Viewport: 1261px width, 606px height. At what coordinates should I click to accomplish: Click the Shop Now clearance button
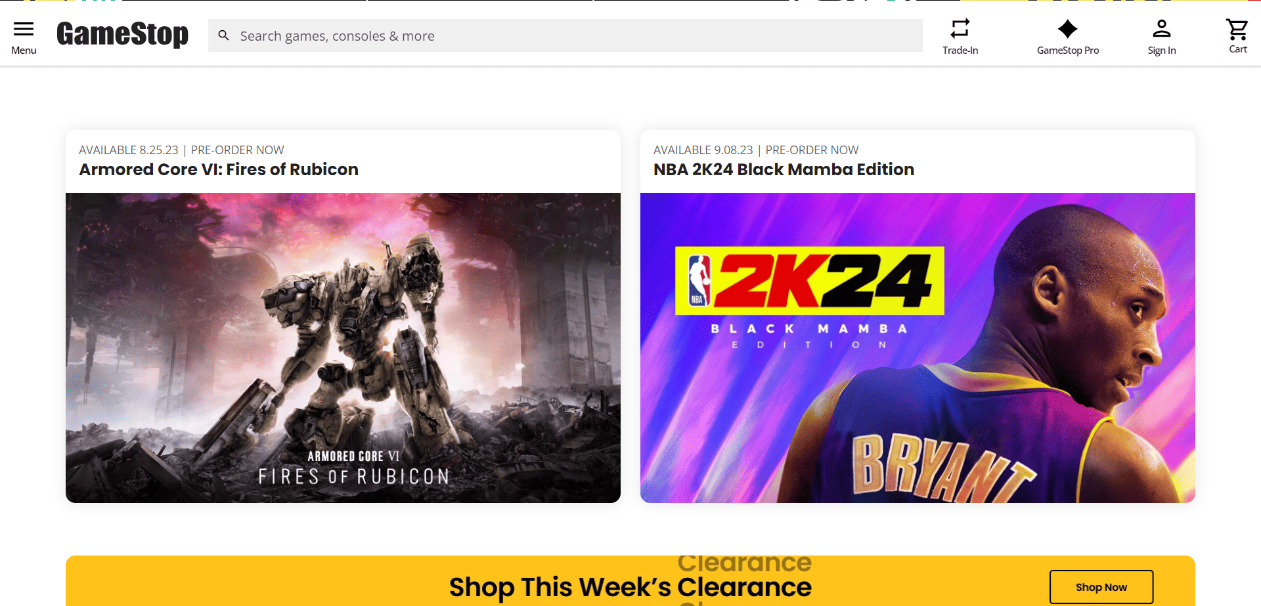click(1101, 587)
